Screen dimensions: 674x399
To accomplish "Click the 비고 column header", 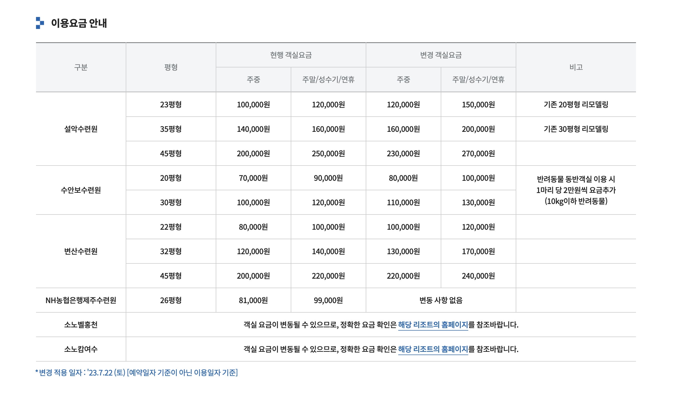I will 576,67.
